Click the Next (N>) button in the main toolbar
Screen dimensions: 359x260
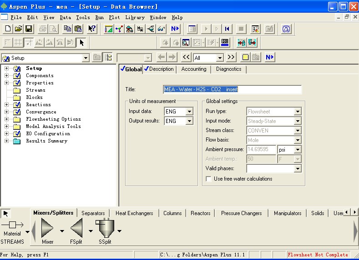tap(175, 29)
